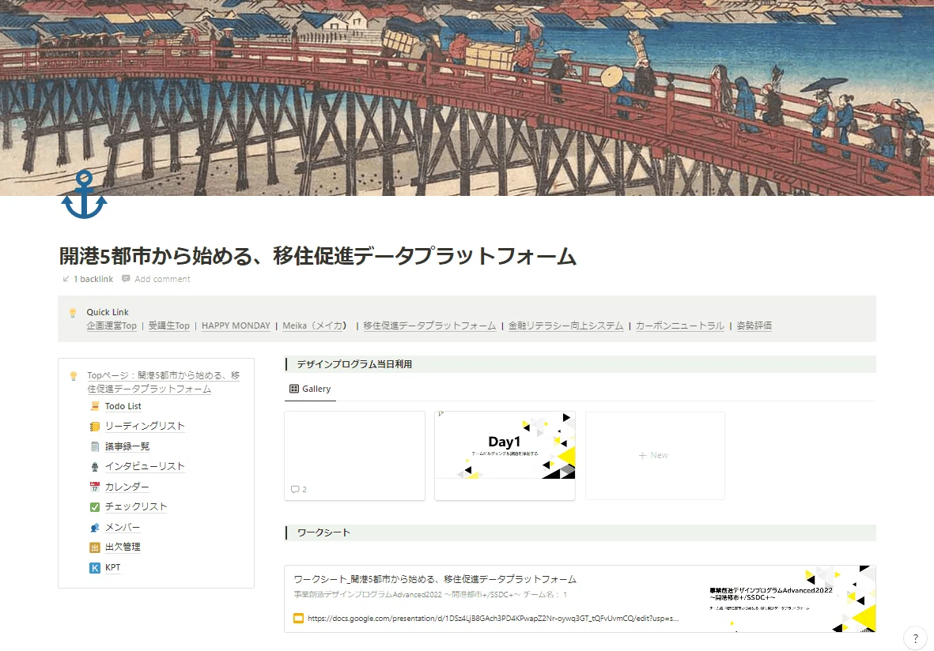Click the page title heading
The image size is (934, 651).
point(317,256)
